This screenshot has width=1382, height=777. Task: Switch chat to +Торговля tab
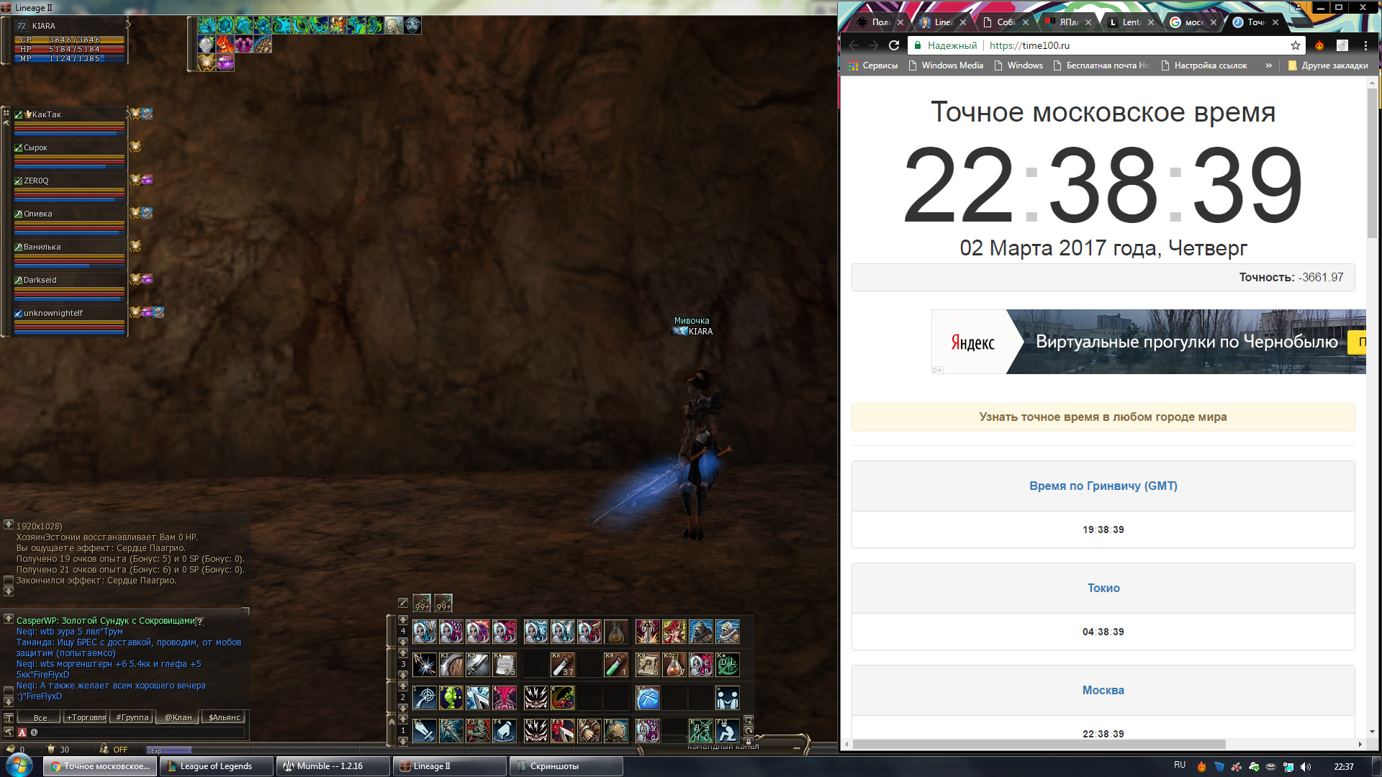[86, 717]
